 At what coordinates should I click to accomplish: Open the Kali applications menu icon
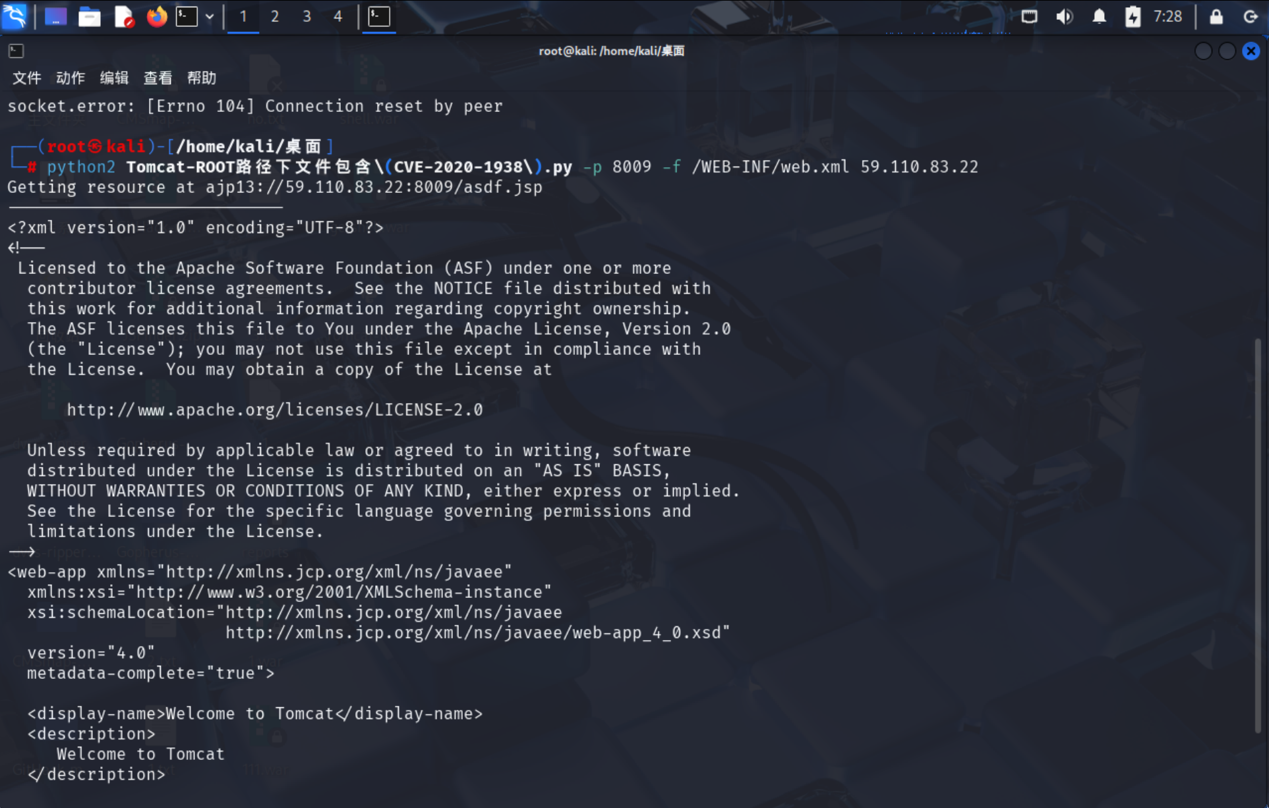pyautogui.click(x=15, y=16)
